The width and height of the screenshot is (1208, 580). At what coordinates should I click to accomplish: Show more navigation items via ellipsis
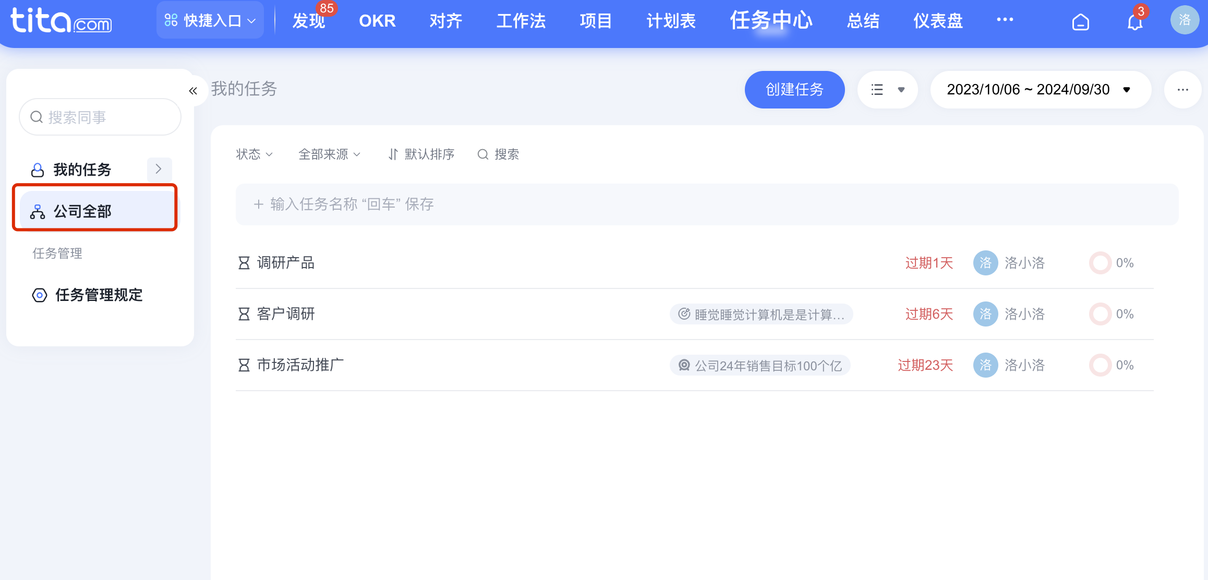pyautogui.click(x=1005, y=20)
